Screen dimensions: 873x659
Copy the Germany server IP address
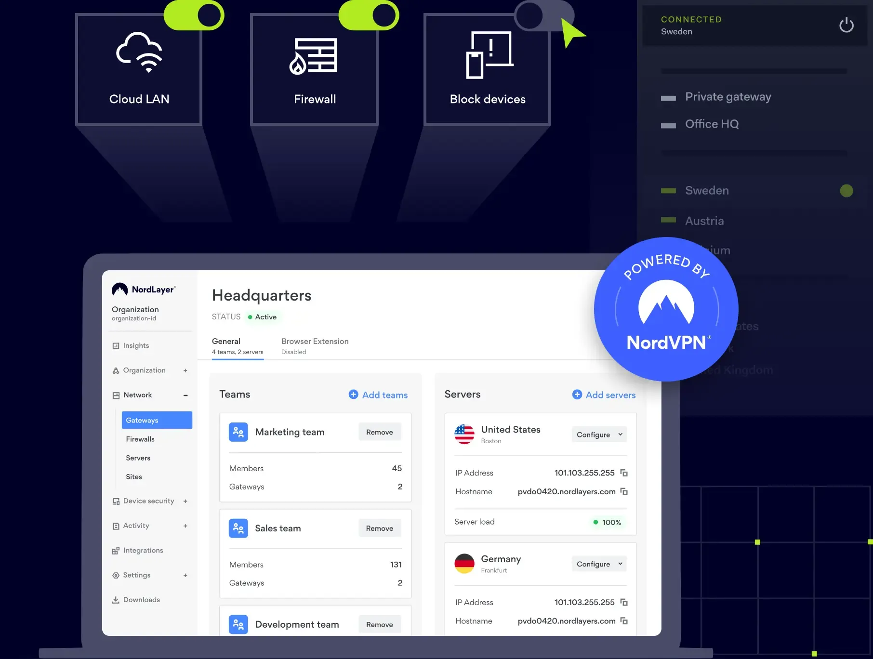point(624,602)
